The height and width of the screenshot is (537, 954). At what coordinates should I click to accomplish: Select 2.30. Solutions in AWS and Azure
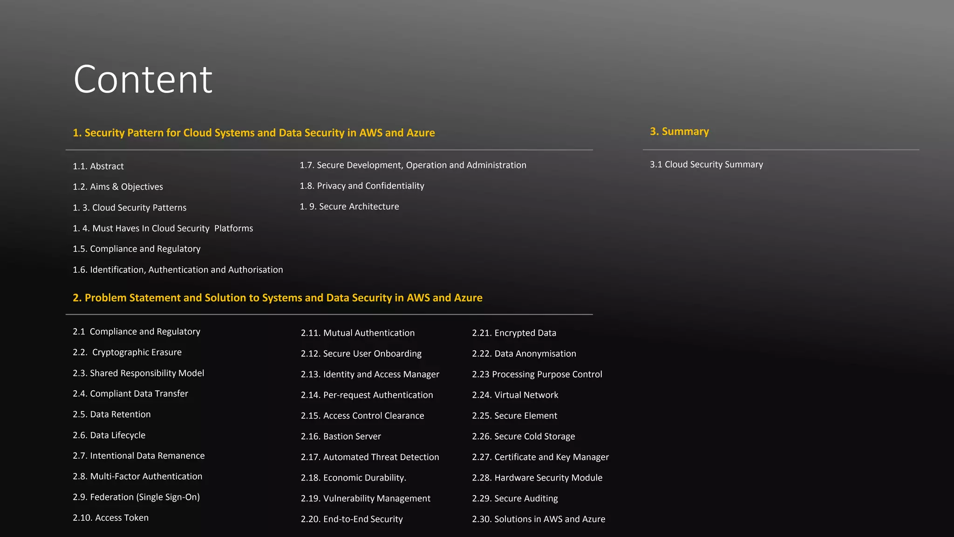pyautogui.click(x=538, y=519)
